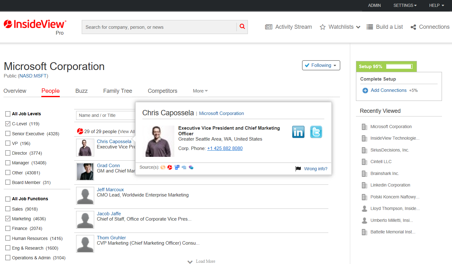
Task: Click Add Connections +5% link
Action: pyautogui.click(x=388, y=90)
